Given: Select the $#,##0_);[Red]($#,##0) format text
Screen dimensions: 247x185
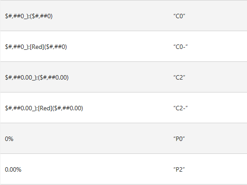Looking at the screenshot, I should point(36,47).
